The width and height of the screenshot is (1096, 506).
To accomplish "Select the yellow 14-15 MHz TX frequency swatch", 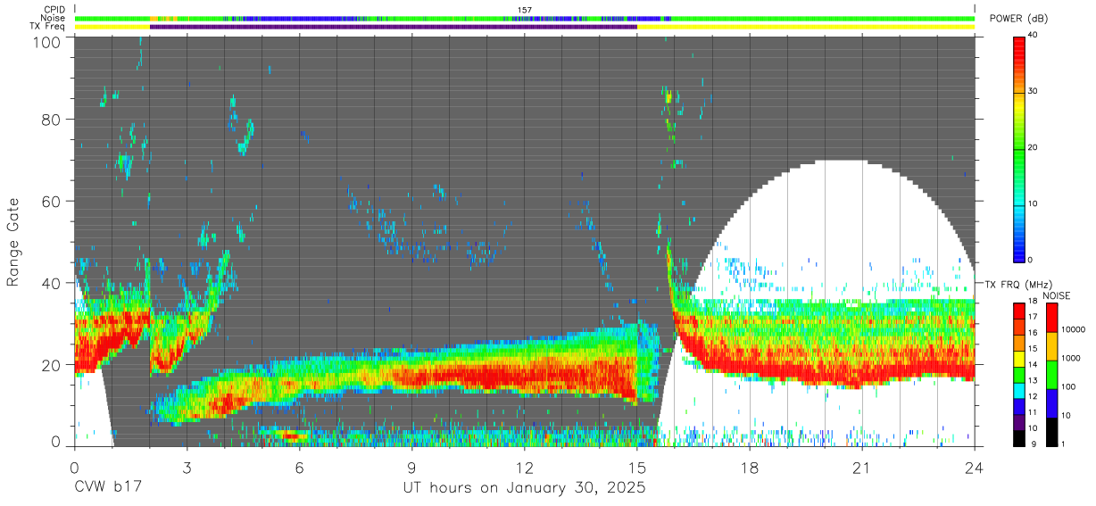I will tap(1019, 359).
